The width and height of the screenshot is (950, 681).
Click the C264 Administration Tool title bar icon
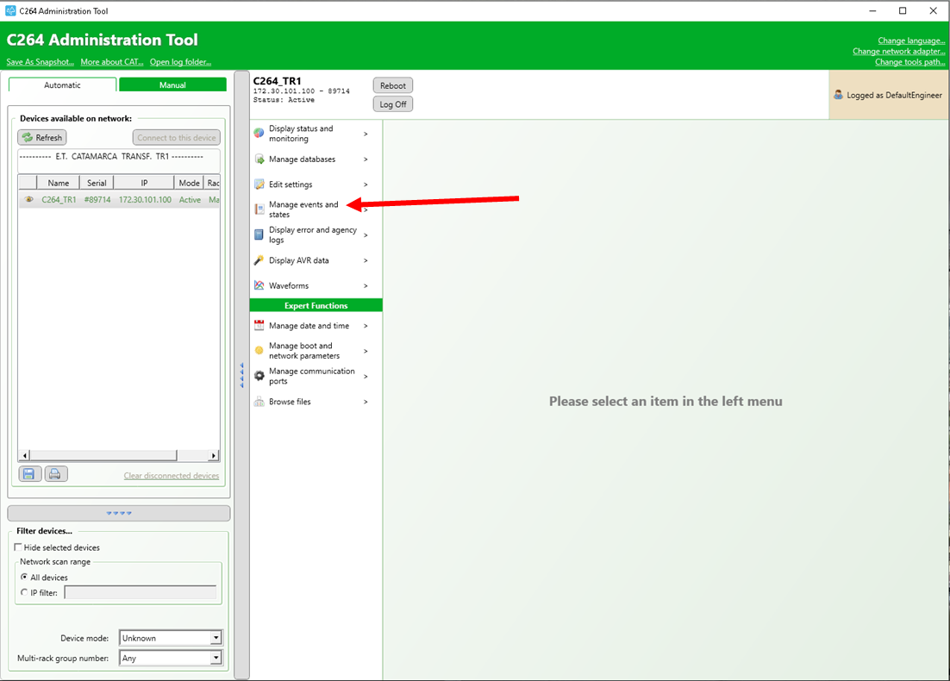pyautogui.click(x=10, y=11)
